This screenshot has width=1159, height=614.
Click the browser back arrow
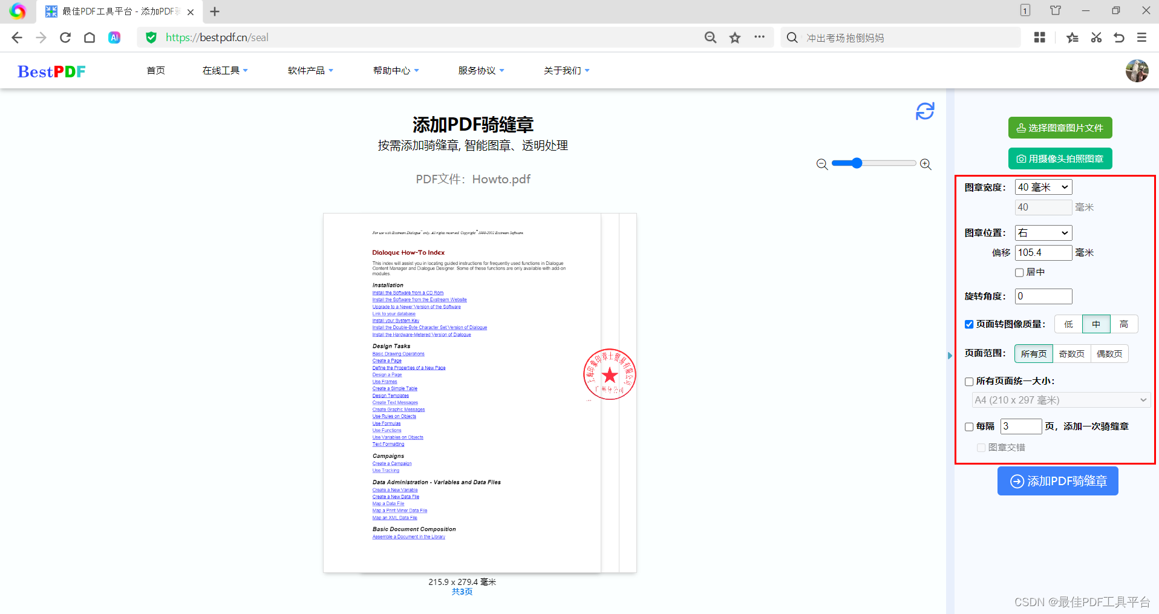pos(17,38)
